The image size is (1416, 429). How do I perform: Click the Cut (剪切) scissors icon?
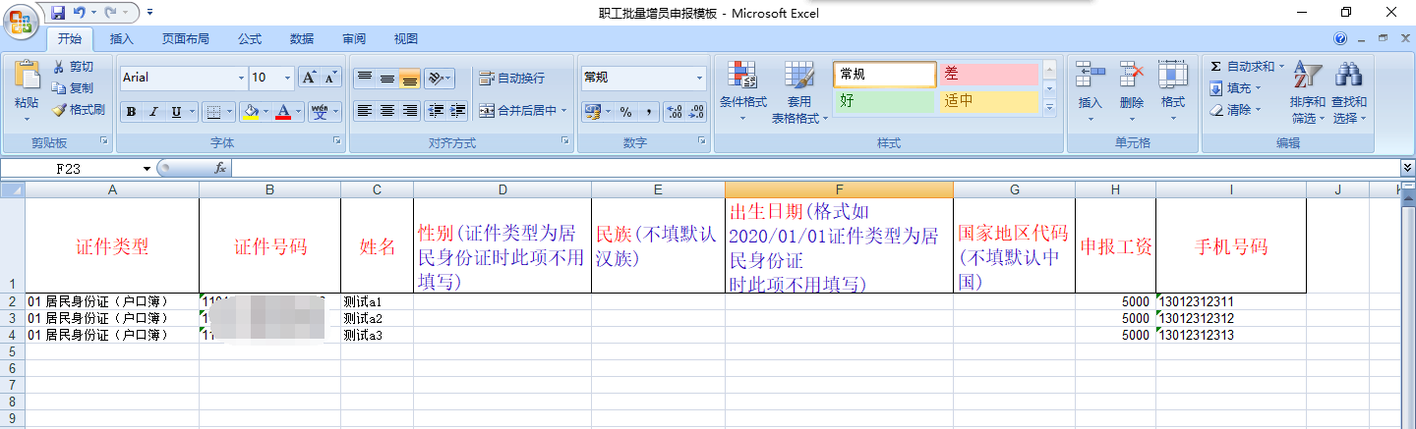(59, 67)
